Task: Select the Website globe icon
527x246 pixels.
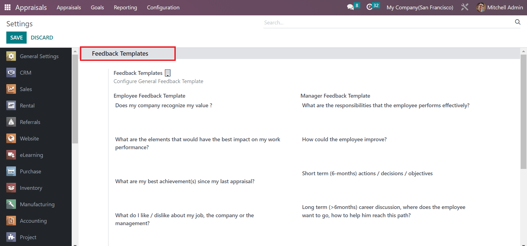Action: 11,138
